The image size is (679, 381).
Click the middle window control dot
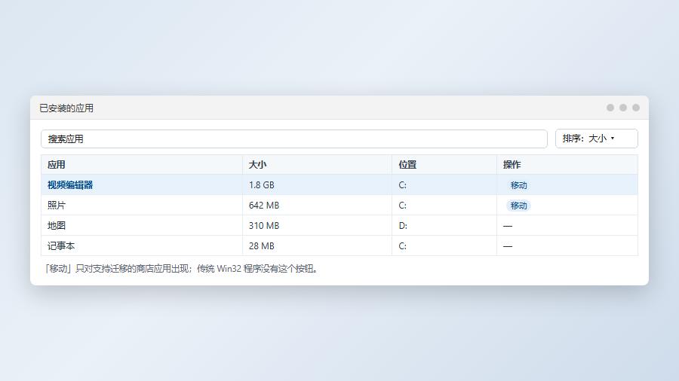622,108
